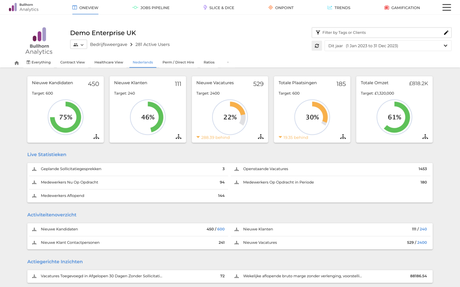Select the home icon on the view tabs

pyautogui.click(x=17, y=63)
